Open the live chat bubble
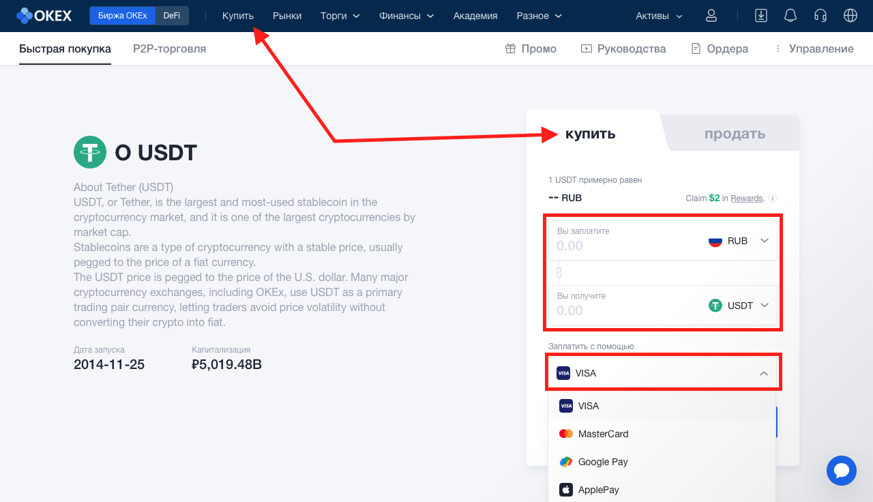 pyautogui.click(x=841, y=471)
